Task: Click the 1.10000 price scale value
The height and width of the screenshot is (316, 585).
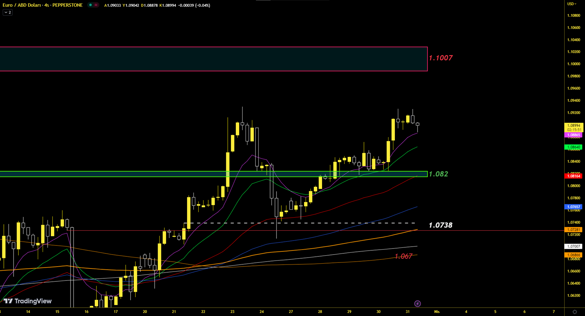Action: (574, 64)
